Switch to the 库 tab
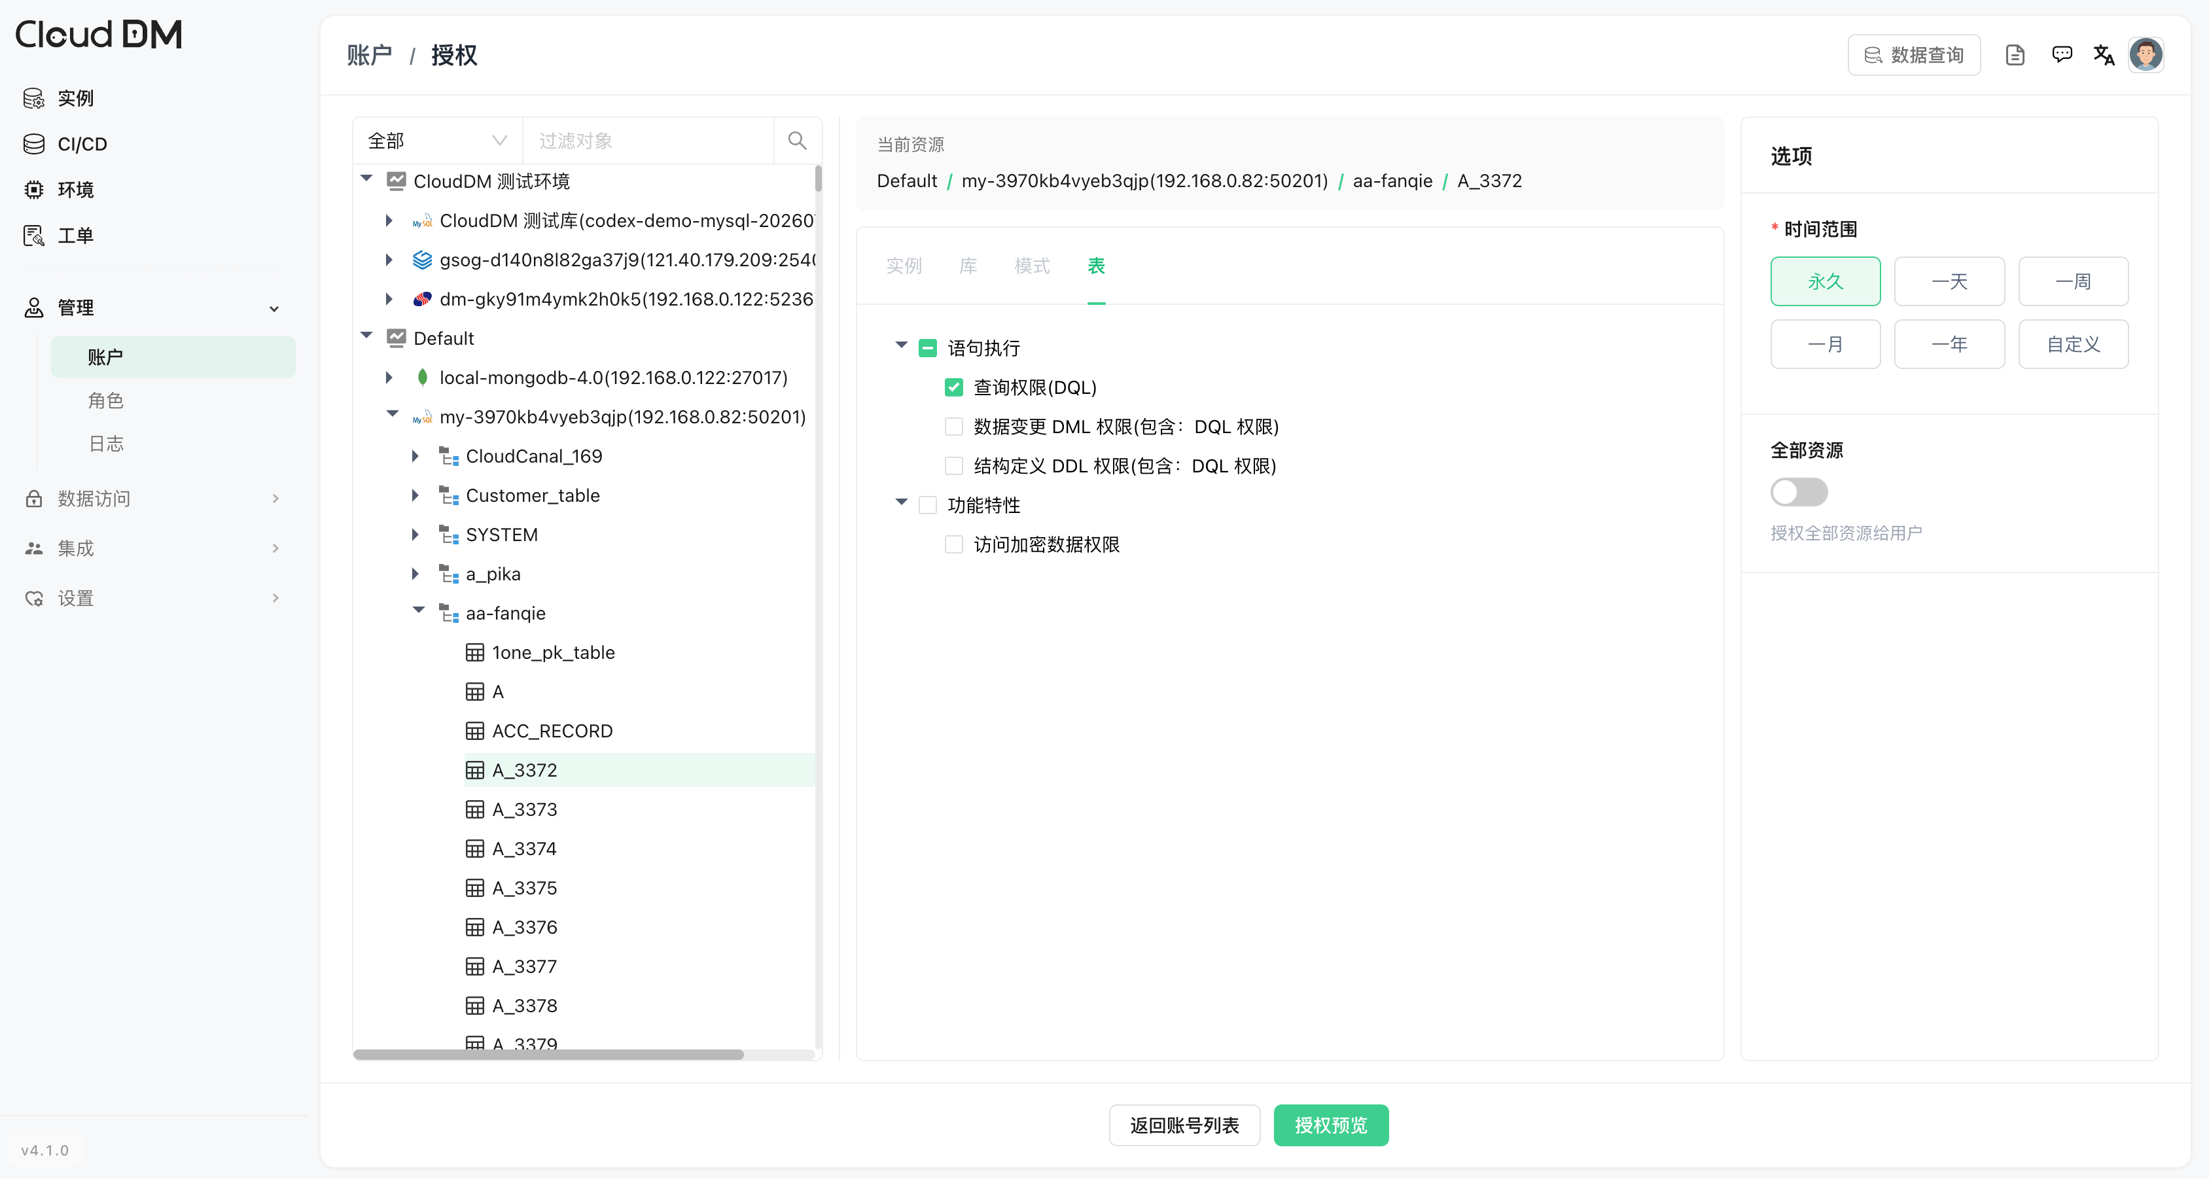Screen dimensions: 2209x1179 [x=967, y=266]
